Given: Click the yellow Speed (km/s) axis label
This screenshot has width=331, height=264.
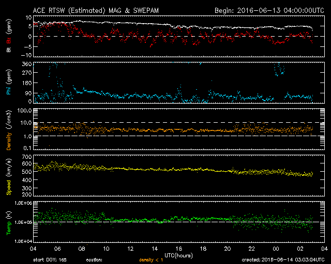Looking at the screenshot, I should [9, 175].
